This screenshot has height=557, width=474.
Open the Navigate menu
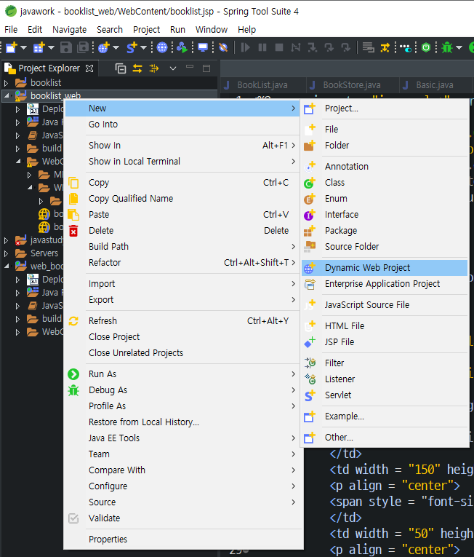(x=70, y=29)
